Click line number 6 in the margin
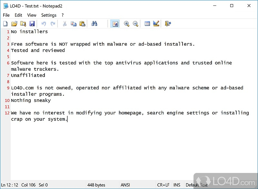The width and height of the screenshot is (258, 189). pos(8,63)
